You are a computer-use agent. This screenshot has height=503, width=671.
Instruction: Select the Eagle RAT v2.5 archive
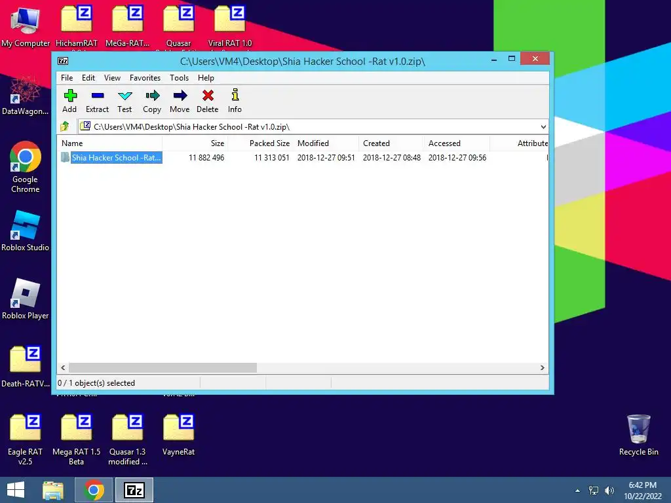coord(26,439)
